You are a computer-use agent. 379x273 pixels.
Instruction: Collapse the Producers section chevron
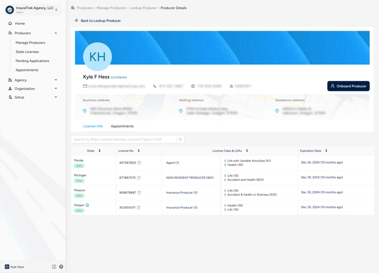coord(56,33)
